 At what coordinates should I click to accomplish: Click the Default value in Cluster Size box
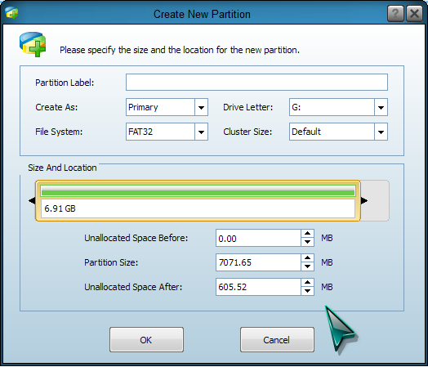[x=306, y=132]
